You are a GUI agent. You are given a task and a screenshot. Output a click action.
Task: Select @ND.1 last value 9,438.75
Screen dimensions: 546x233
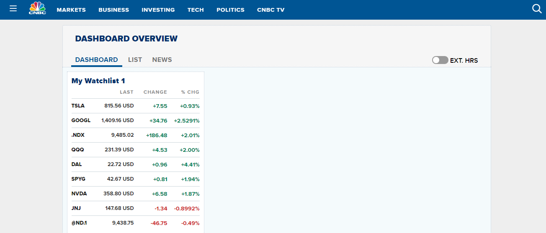click(123, 223)
